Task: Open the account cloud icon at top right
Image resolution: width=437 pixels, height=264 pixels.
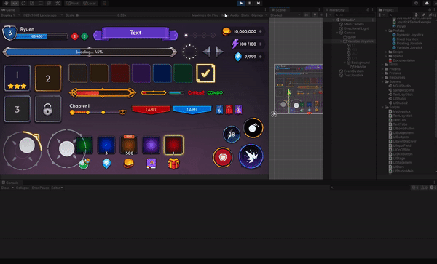Action: pyautogui.click(x=427, y=4)
